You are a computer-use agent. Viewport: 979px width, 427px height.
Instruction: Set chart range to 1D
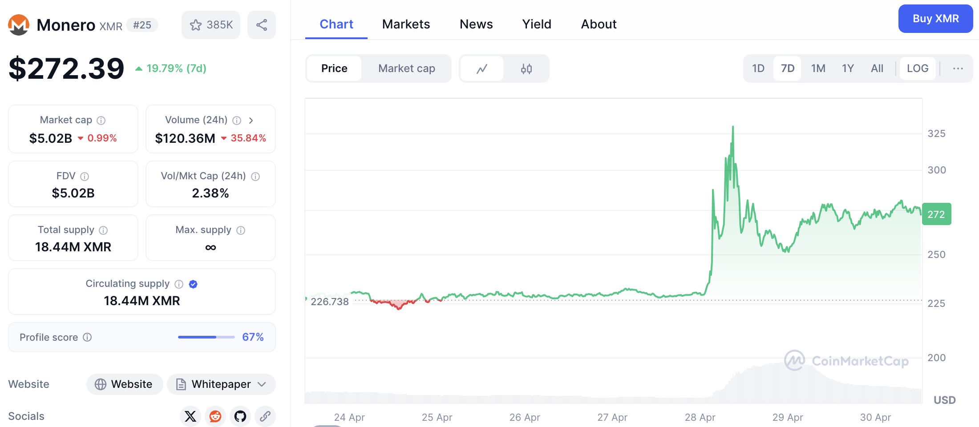(758, 68)
